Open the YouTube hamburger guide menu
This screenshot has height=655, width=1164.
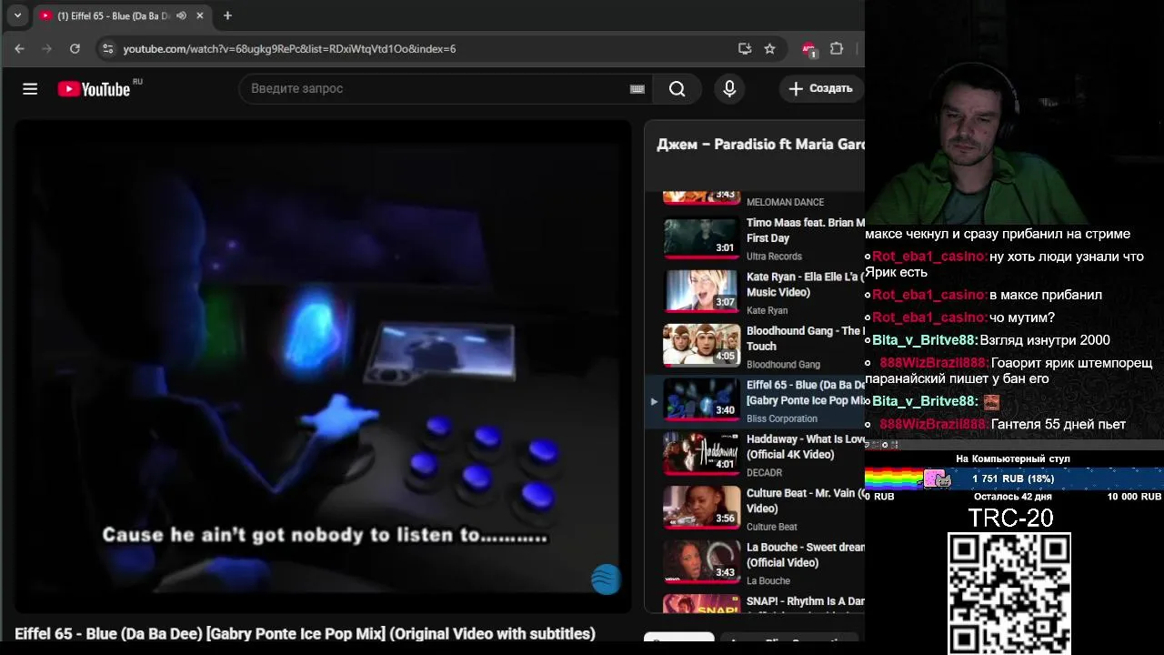[x=30, y=88]
